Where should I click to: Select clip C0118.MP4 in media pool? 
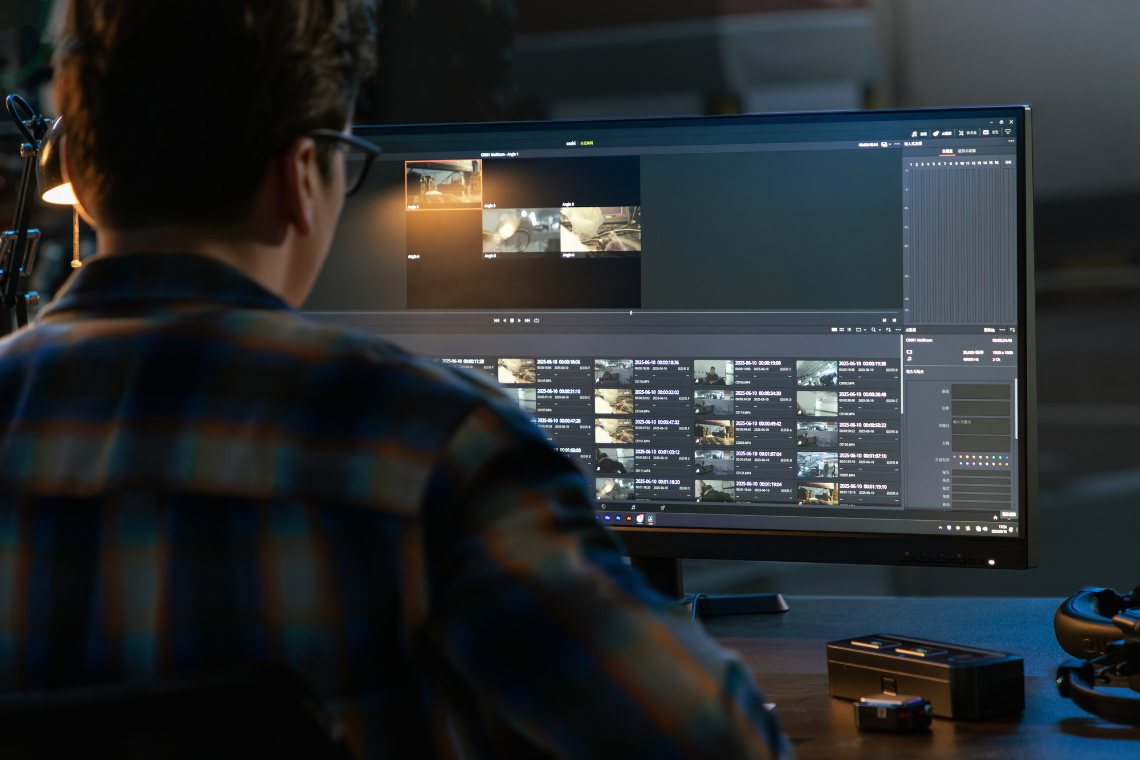coord(642,372)
